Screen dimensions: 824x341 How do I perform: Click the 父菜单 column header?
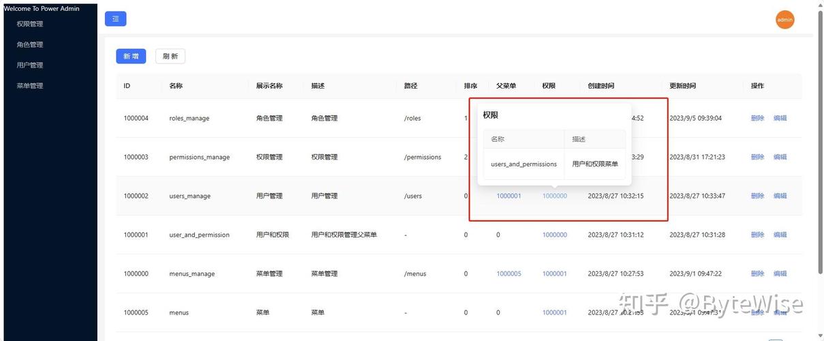coord(506,86)
